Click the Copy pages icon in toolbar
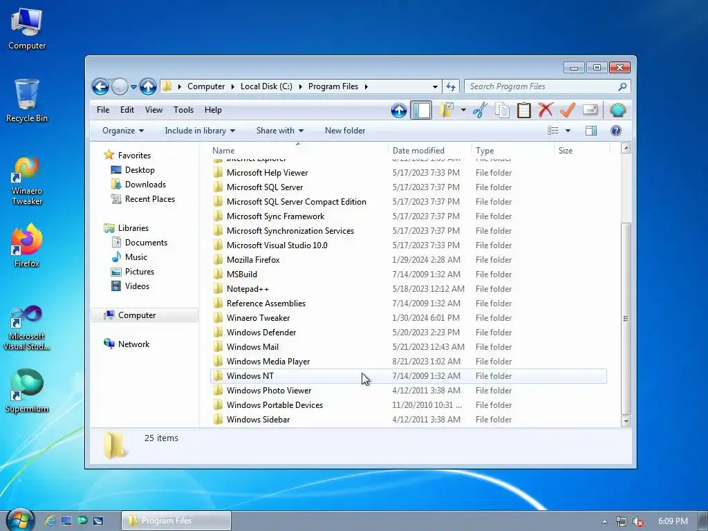 [502, 110]
